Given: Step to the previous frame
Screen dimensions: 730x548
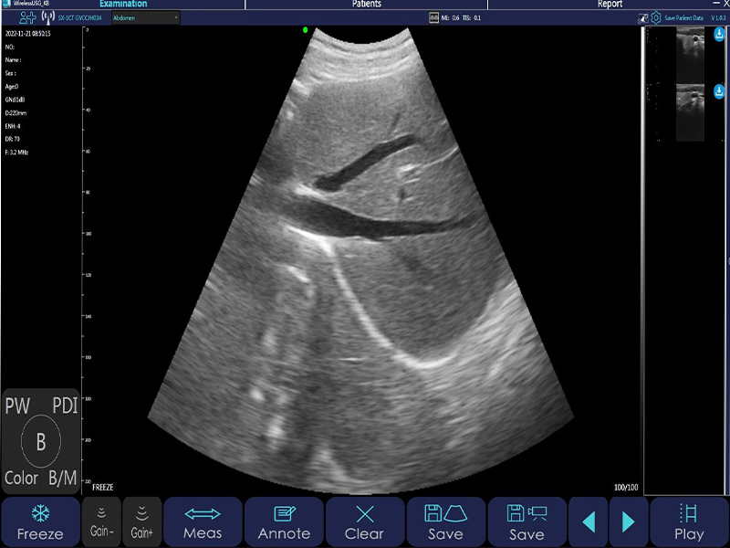Looking at the screenshot, I should pyautogui.click(x=589, y=522).
